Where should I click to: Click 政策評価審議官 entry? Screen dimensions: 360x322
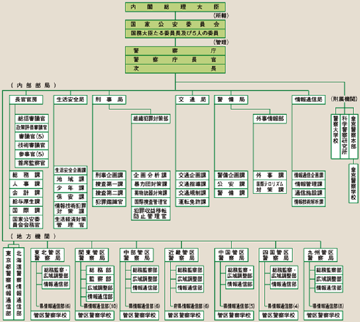32,128
